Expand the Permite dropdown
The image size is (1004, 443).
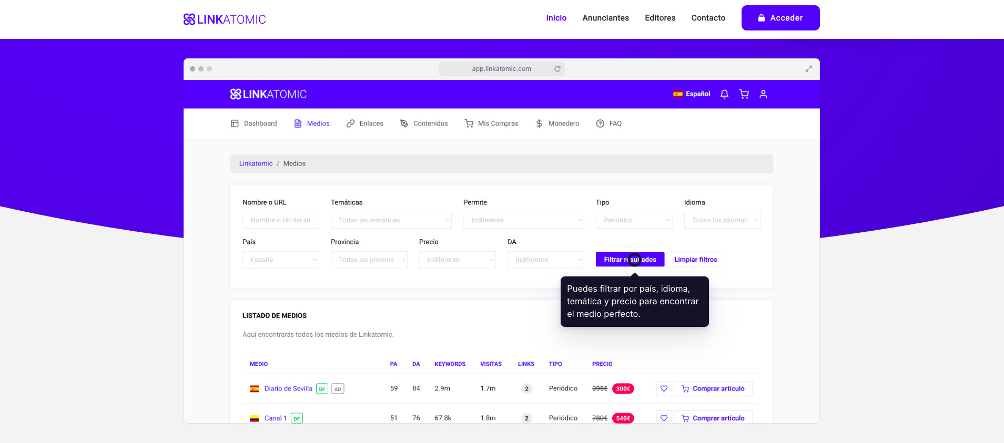click(523, 220)
